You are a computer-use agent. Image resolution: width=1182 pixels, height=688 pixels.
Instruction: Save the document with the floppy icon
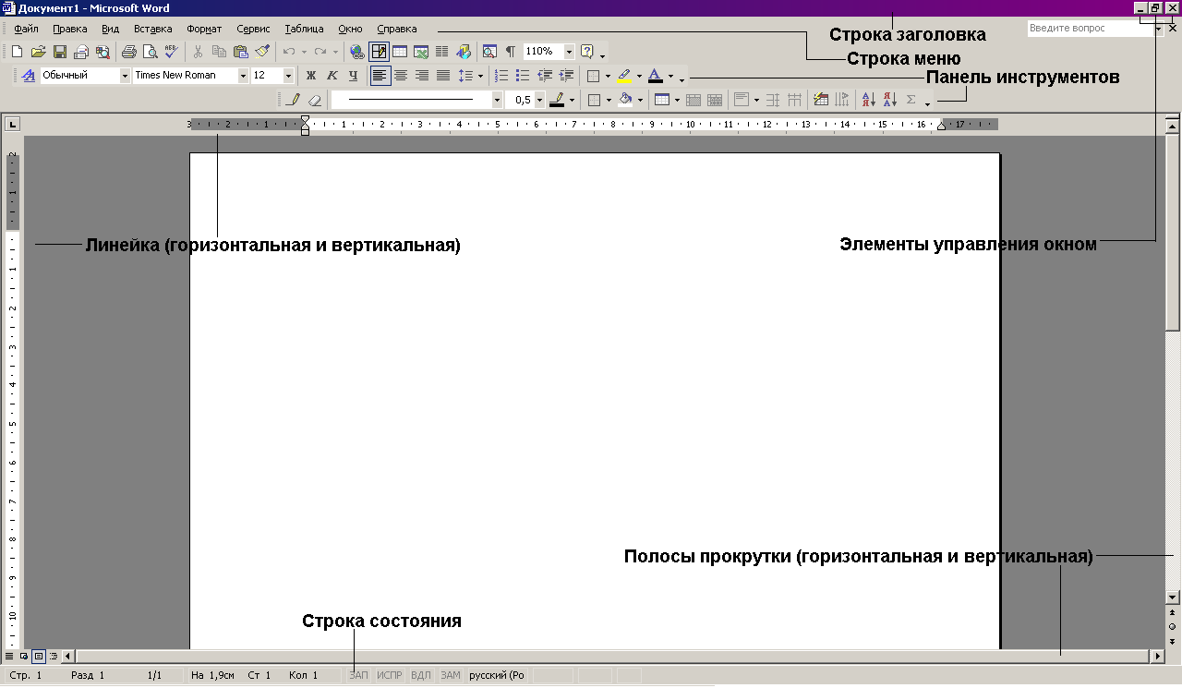pyautogui.click(x=59, y=52)
